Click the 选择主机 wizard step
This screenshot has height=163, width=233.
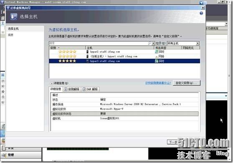[x=25, y=29]
